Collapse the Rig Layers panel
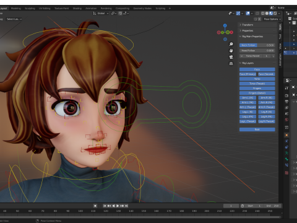 click(x=257, y=63)
